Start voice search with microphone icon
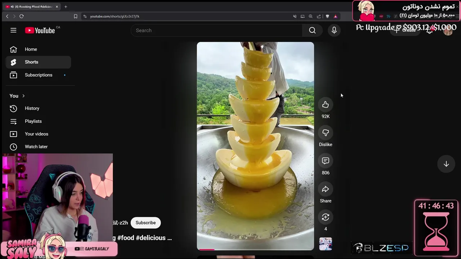461x259 pixels. click(334, 30)
